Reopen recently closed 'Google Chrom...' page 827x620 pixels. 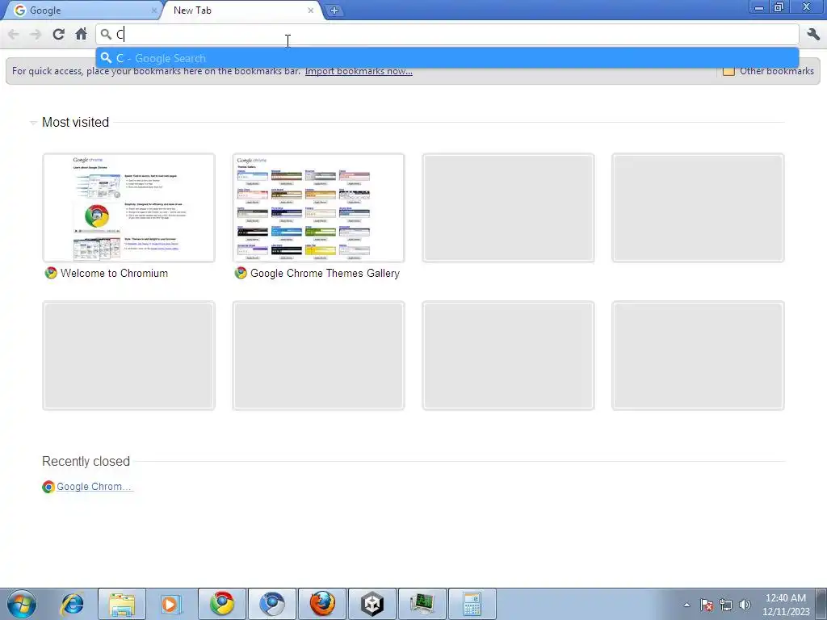coord(94,487)
